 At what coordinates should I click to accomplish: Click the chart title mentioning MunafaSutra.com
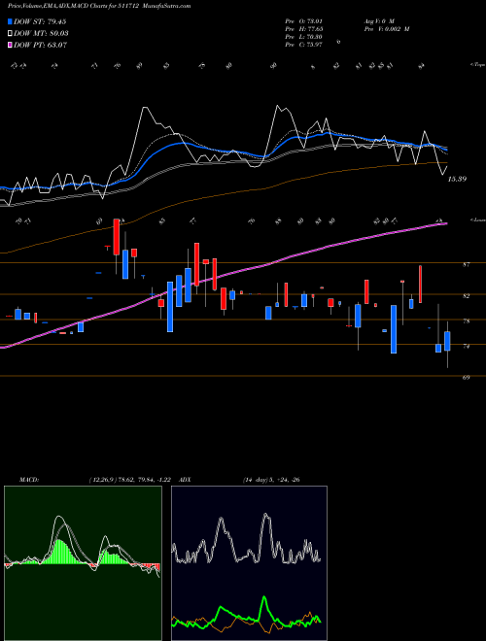tap(99, 6)
